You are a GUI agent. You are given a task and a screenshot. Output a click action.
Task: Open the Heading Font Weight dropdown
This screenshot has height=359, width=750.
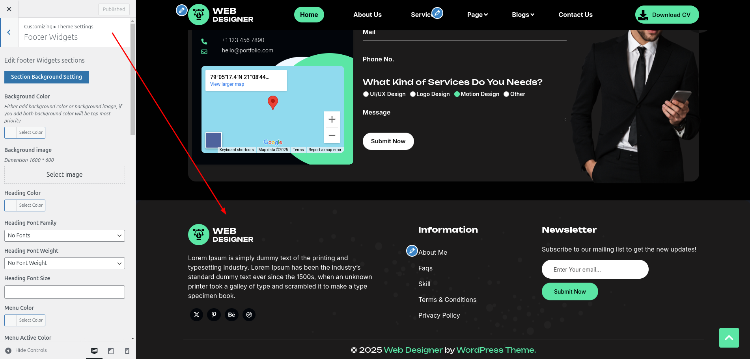click(64, 263)
